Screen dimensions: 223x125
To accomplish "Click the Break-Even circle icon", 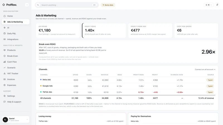I will 4,56.
